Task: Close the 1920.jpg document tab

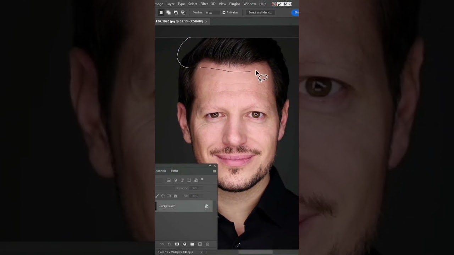Action: coord(206,21)
